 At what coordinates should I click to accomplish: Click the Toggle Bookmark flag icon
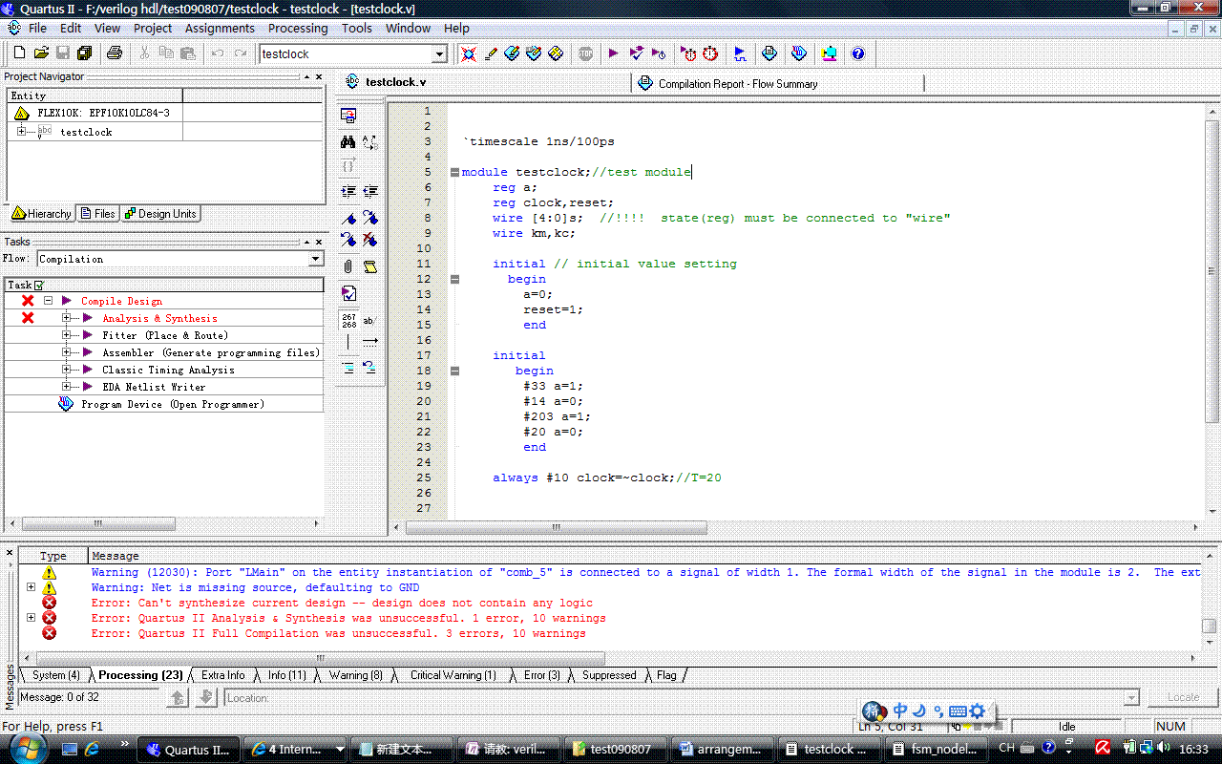tap(348, 219)
